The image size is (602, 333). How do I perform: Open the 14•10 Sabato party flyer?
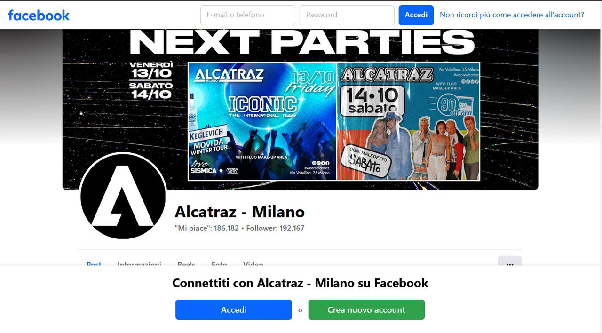408,121
